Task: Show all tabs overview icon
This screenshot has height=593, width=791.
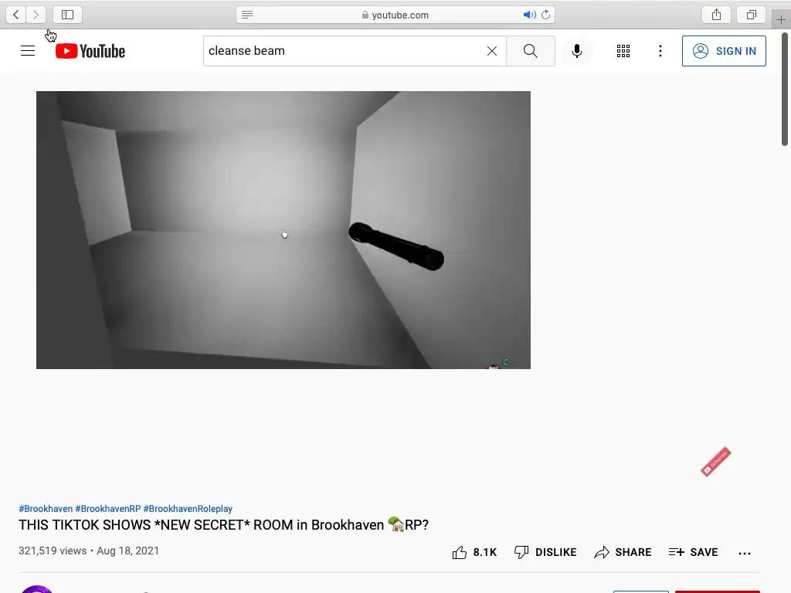Action: tap(752, 15)
